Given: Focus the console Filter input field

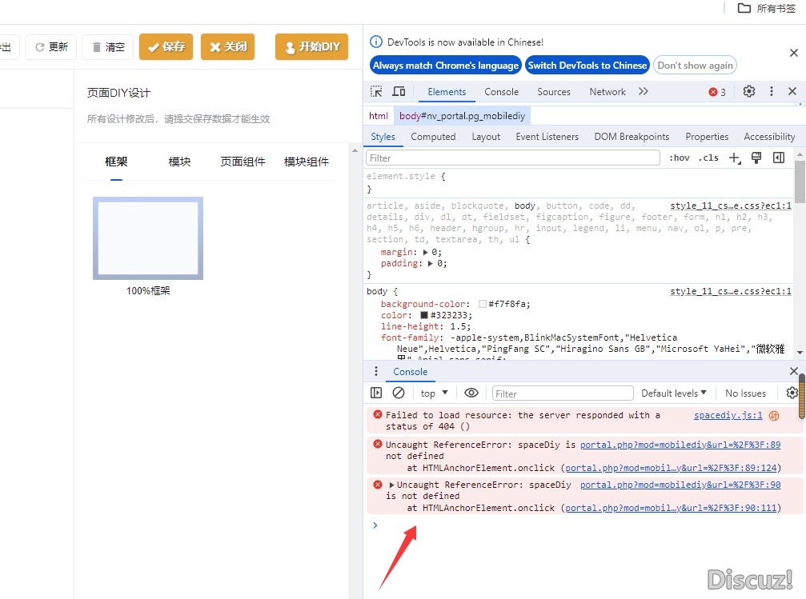Looking at the screenshot, I should pyautogui.click(x=563, y=393).
